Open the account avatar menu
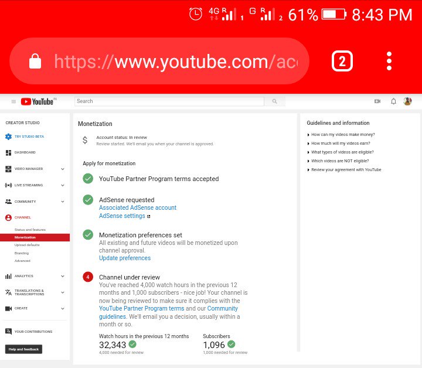 407,101
